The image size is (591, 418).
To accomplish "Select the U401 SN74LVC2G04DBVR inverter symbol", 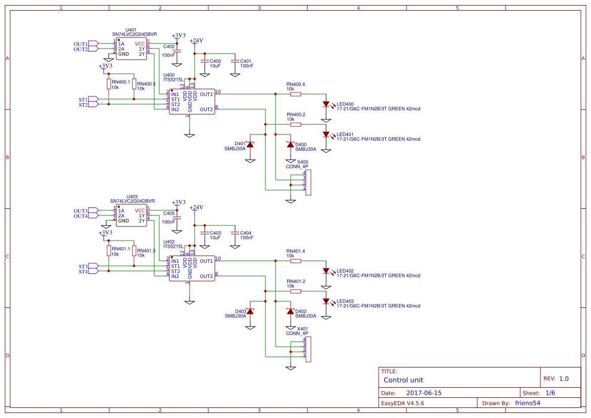I will tap(130, 47).
